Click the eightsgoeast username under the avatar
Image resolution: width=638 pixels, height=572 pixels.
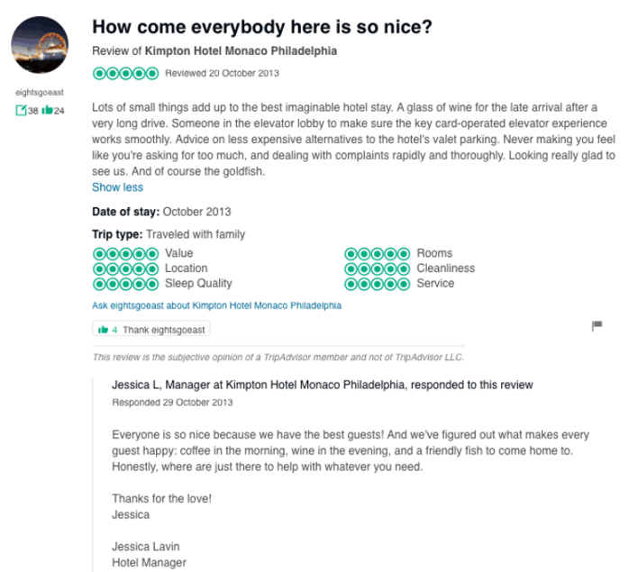pyautogui.click(x=39, y=93)
